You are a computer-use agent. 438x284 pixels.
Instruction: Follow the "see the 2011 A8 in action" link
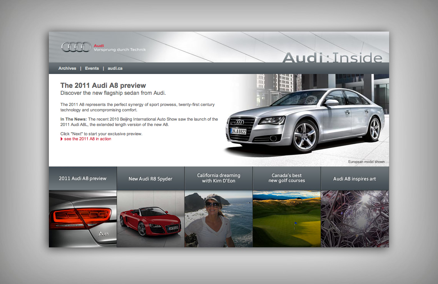(x=87, y=139)
